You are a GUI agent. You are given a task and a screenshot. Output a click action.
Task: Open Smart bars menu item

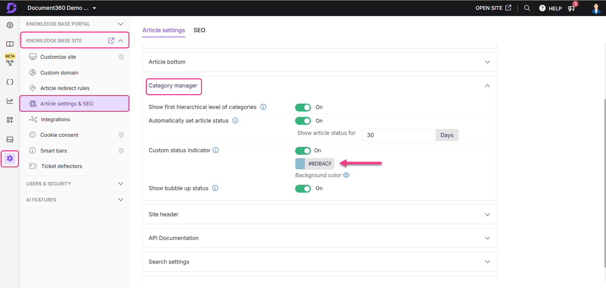74,151
